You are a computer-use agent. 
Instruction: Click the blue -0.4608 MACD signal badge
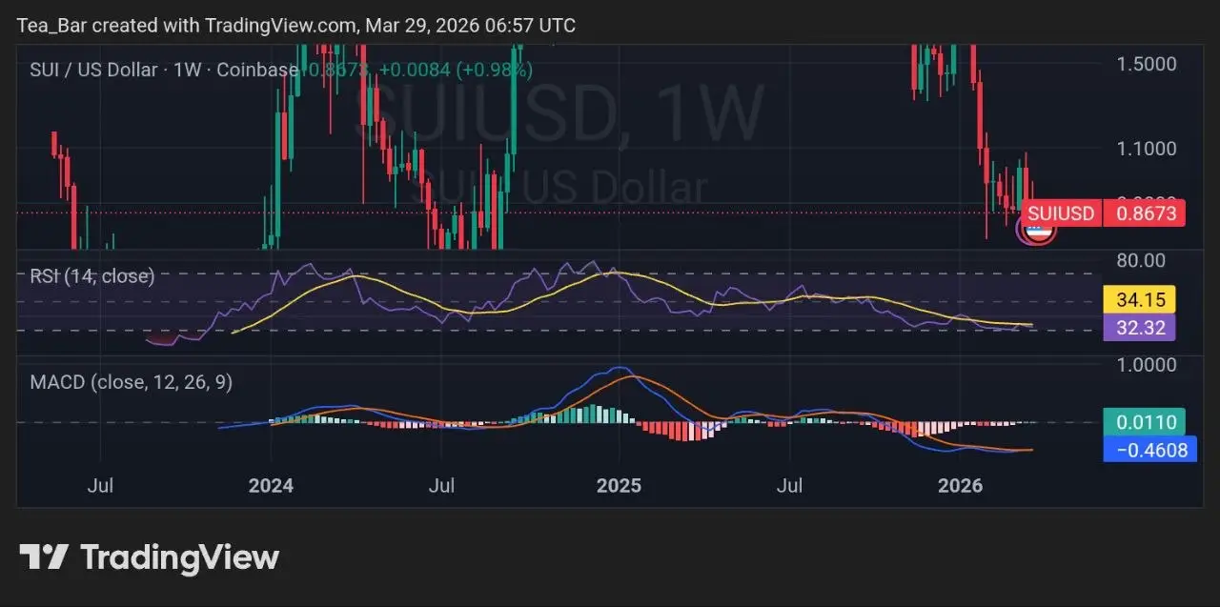click(x=1149, y=449)
